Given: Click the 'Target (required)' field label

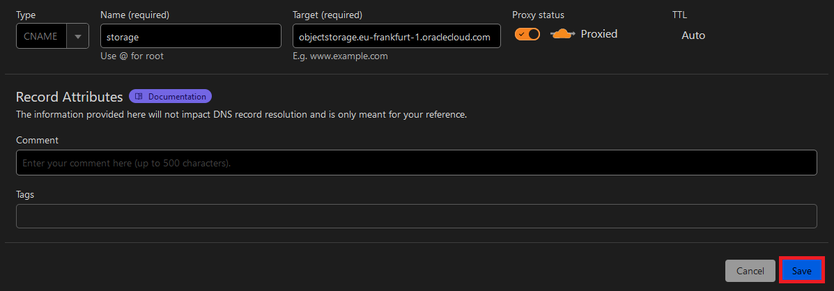Looking at the screenshot, I should (327, 15).
